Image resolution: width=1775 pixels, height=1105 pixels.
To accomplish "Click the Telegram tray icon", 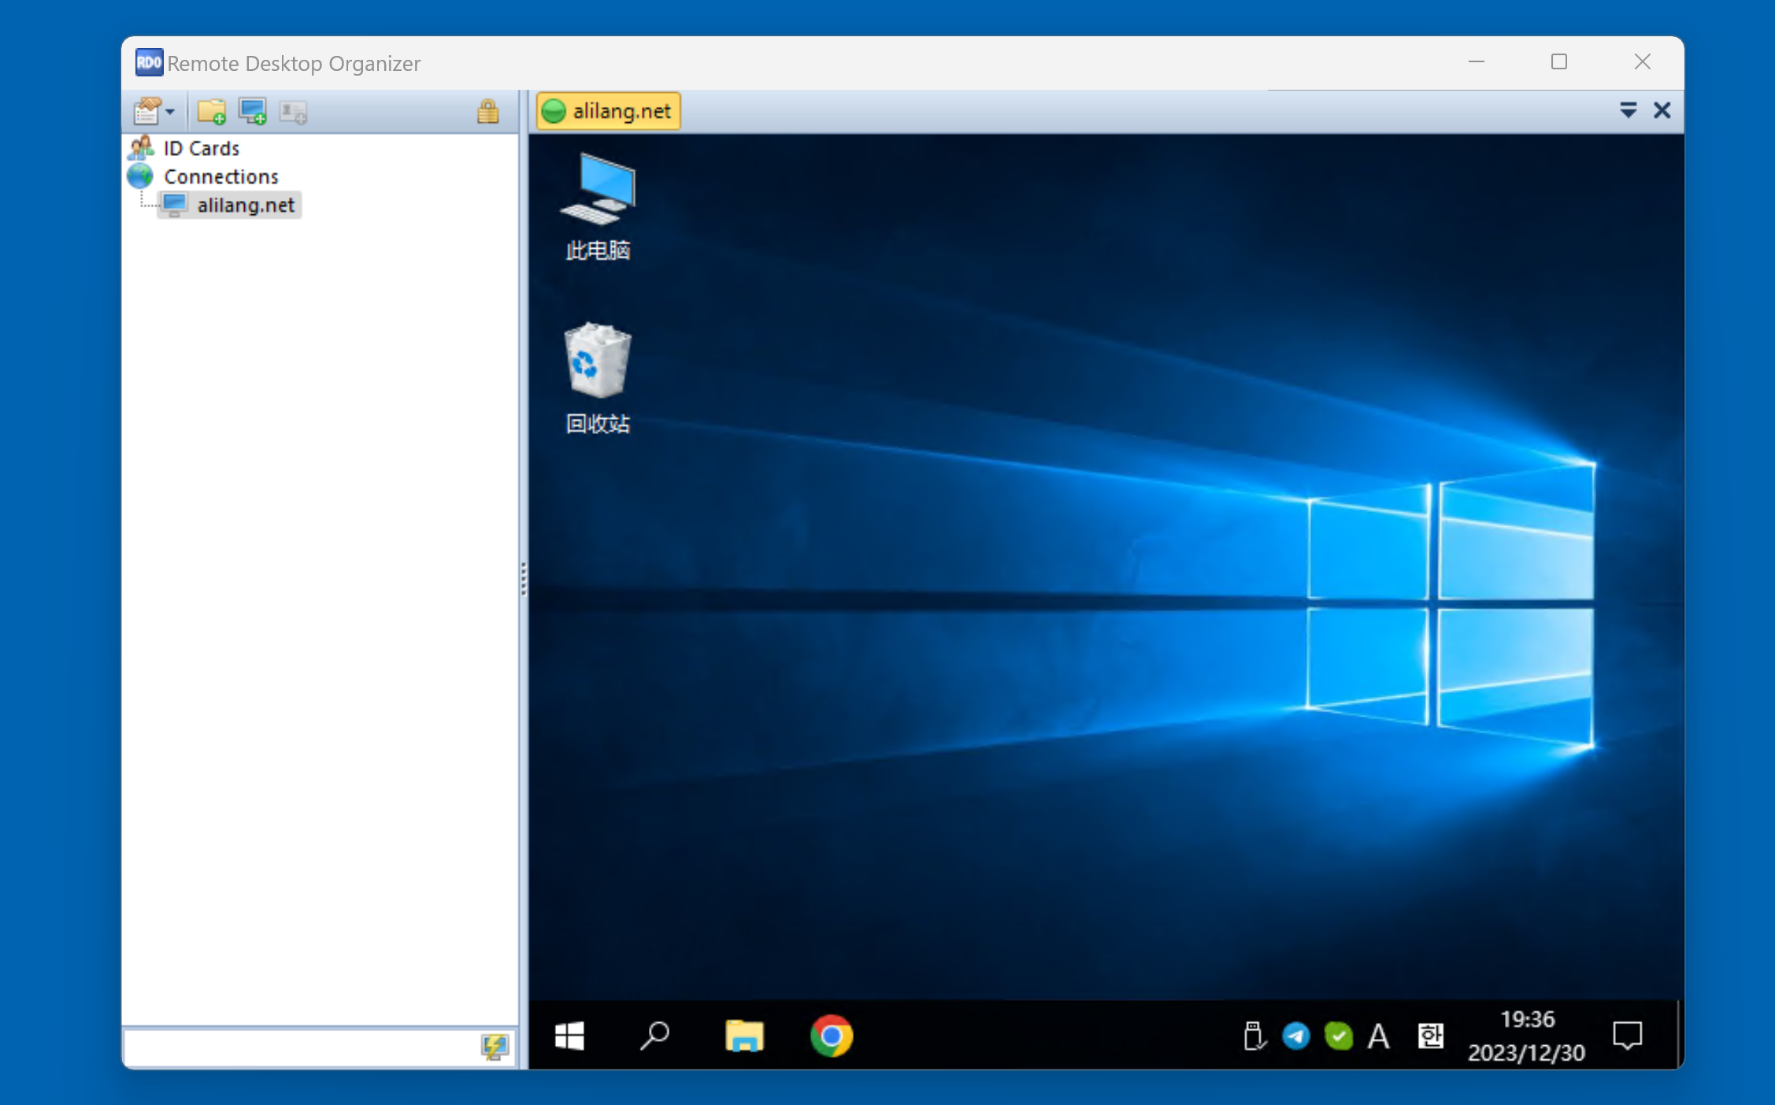I will [x=1295, y=1036].
